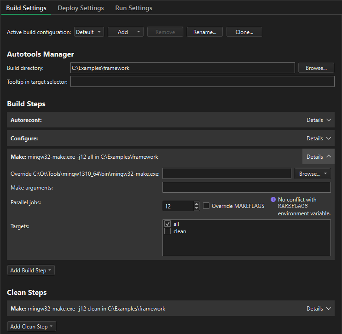Check the 'clean' target checkbox
Screen dimensions: 342x334
tap(168, 231)
